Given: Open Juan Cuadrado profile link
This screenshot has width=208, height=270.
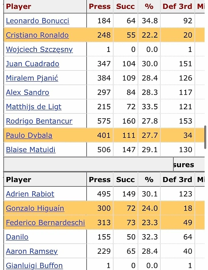Looking at the screenshot, I should [x=32, y=64].
